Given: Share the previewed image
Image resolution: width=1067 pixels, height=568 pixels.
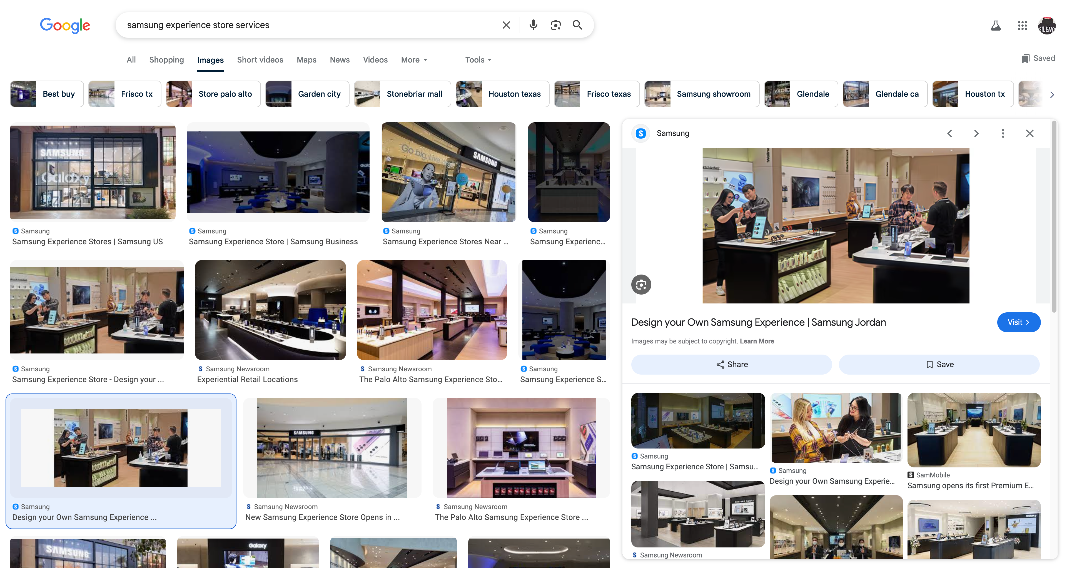Looking at the screenshot, I should (732, 365).
